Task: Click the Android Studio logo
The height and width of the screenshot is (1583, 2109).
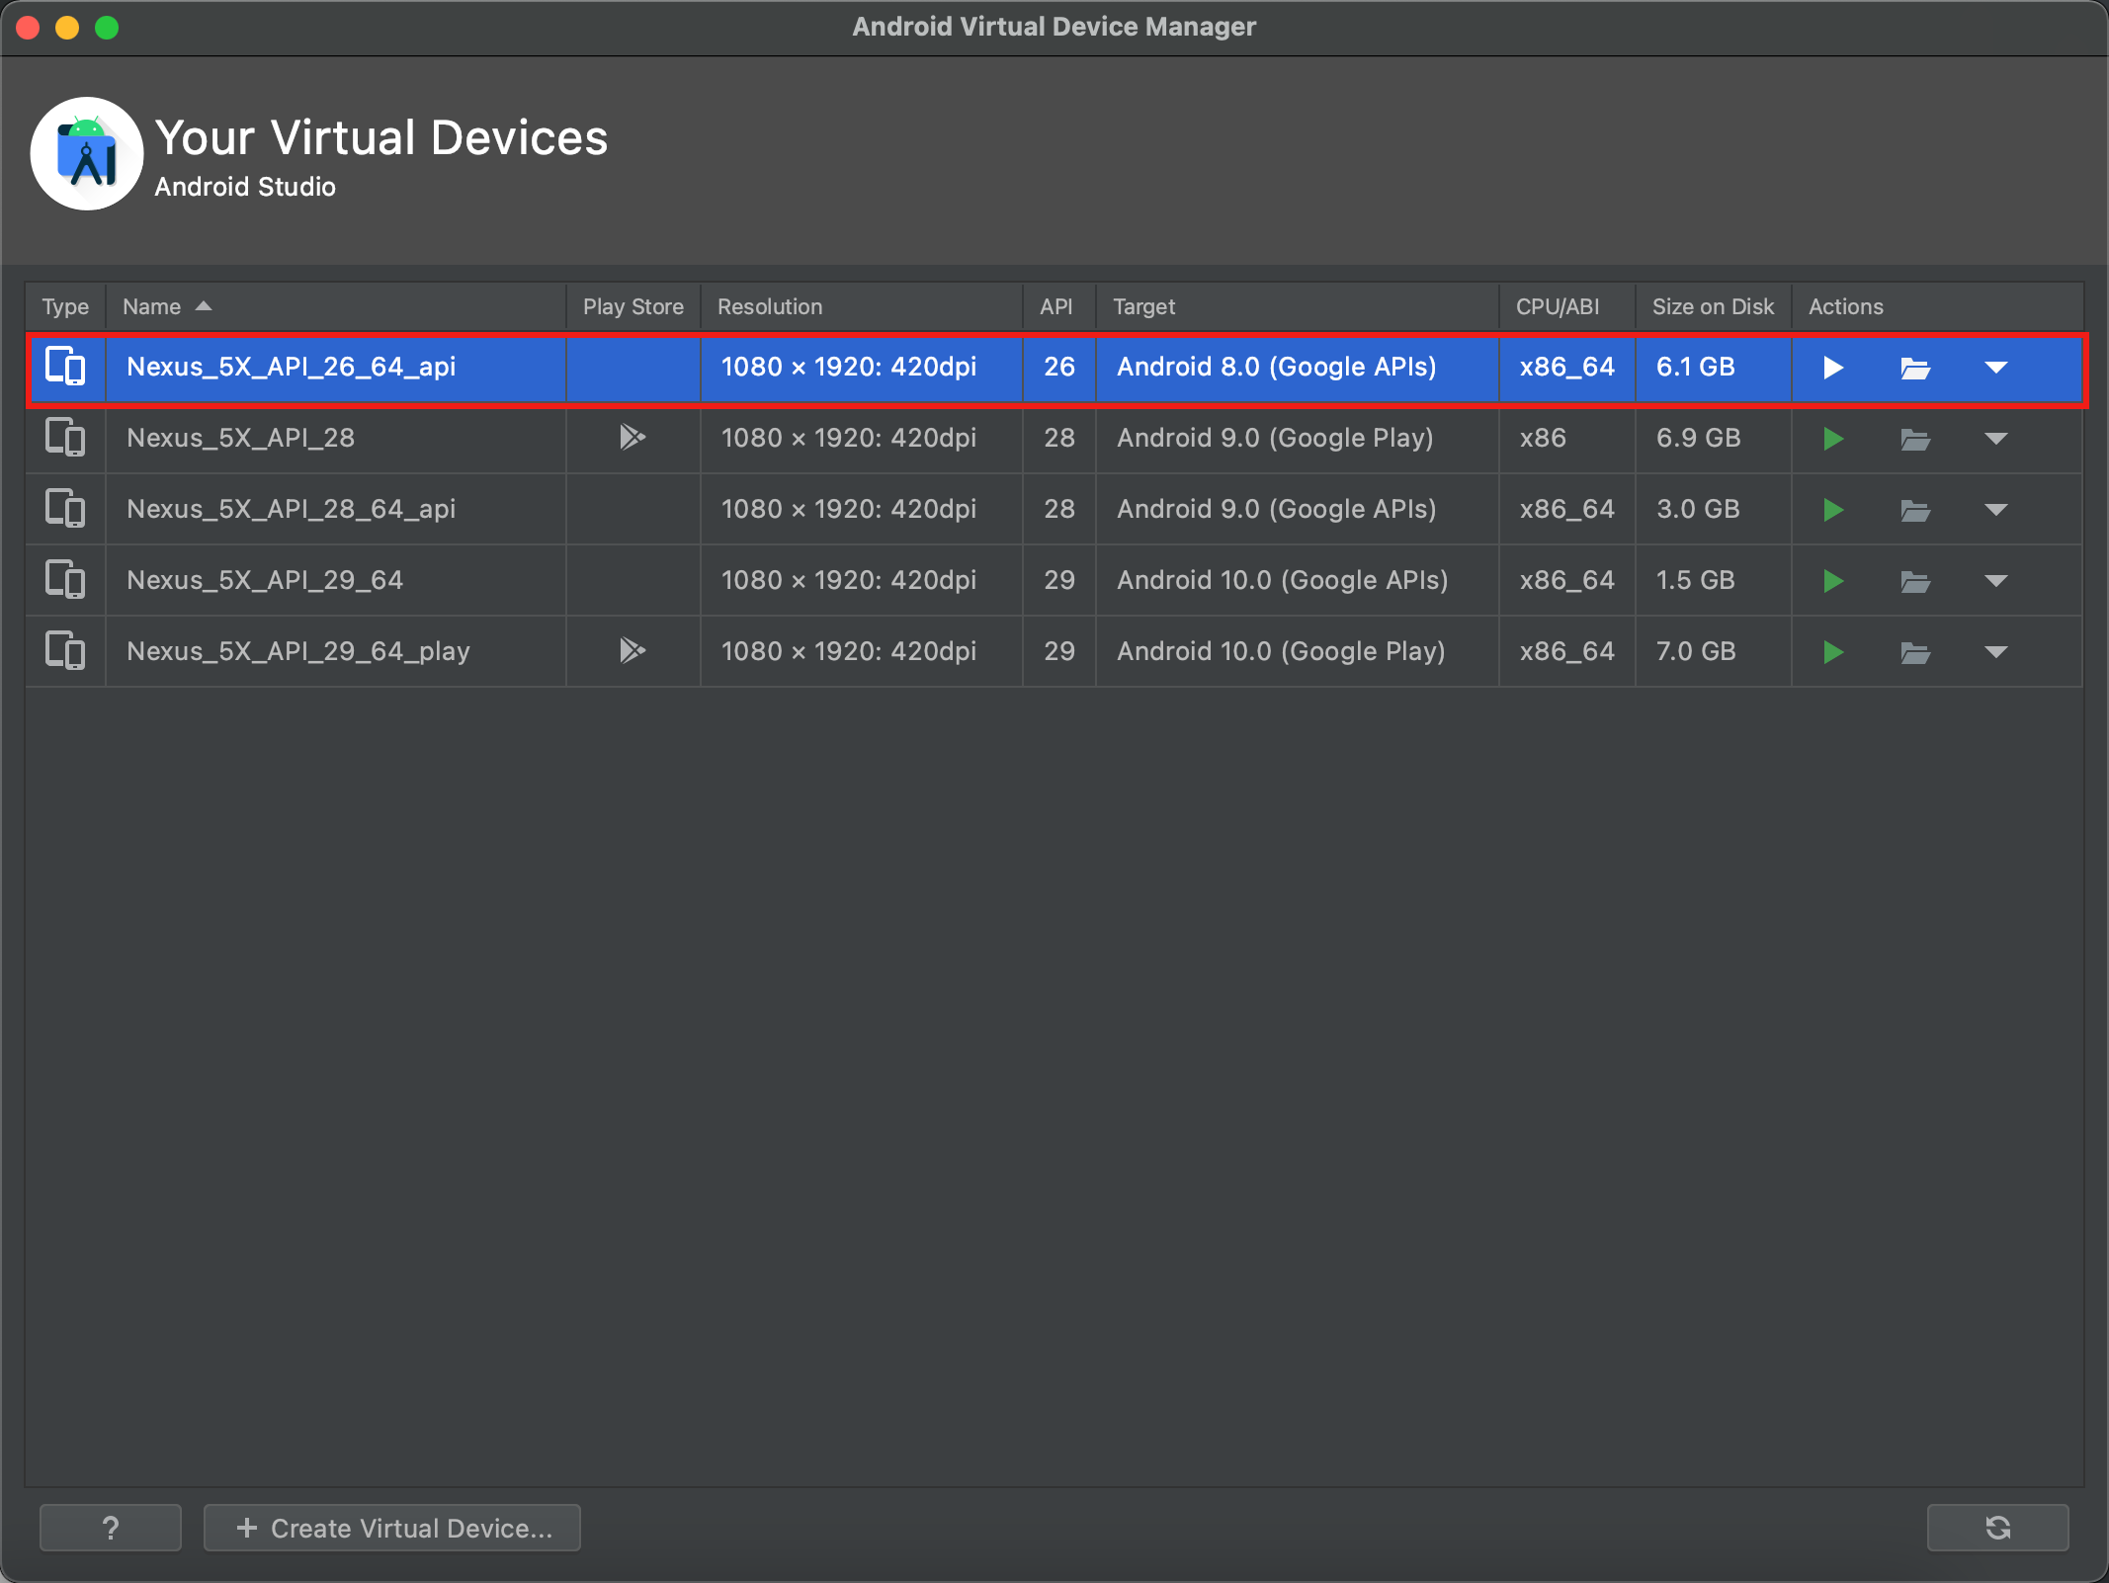Action: (87, 153)
